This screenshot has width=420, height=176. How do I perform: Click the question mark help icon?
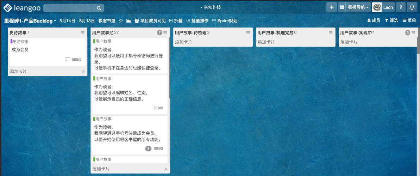pos(401,7)
